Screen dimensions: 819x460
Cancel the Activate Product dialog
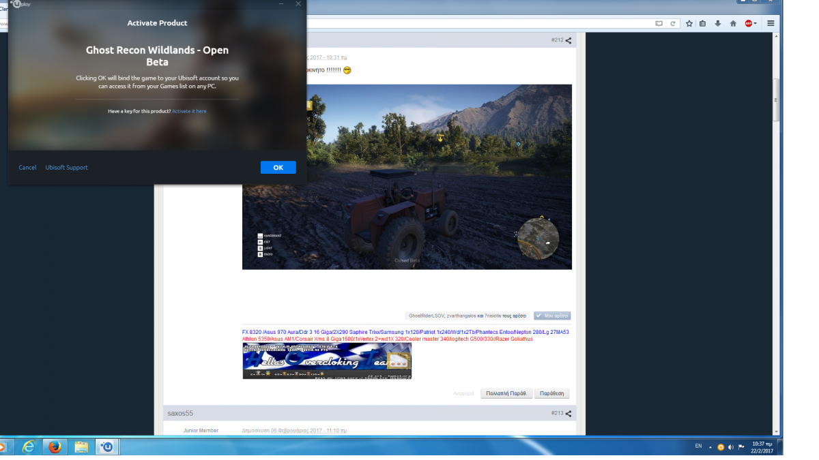(x=28, y=168)
